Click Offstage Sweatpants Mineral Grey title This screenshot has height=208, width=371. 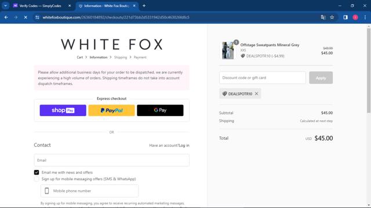coord(270,45)
